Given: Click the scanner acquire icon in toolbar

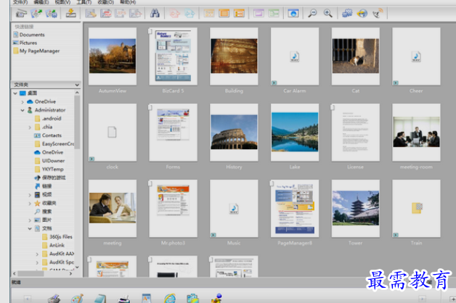Looking at the screenshot, I should [21, 13].
